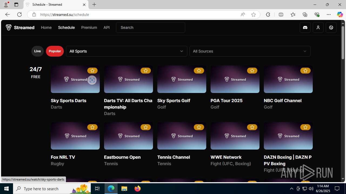The height and width of the screenshot is (194, 346).
Task: Favorite Fox NRL TV with star
Action: tap(92, 127)
